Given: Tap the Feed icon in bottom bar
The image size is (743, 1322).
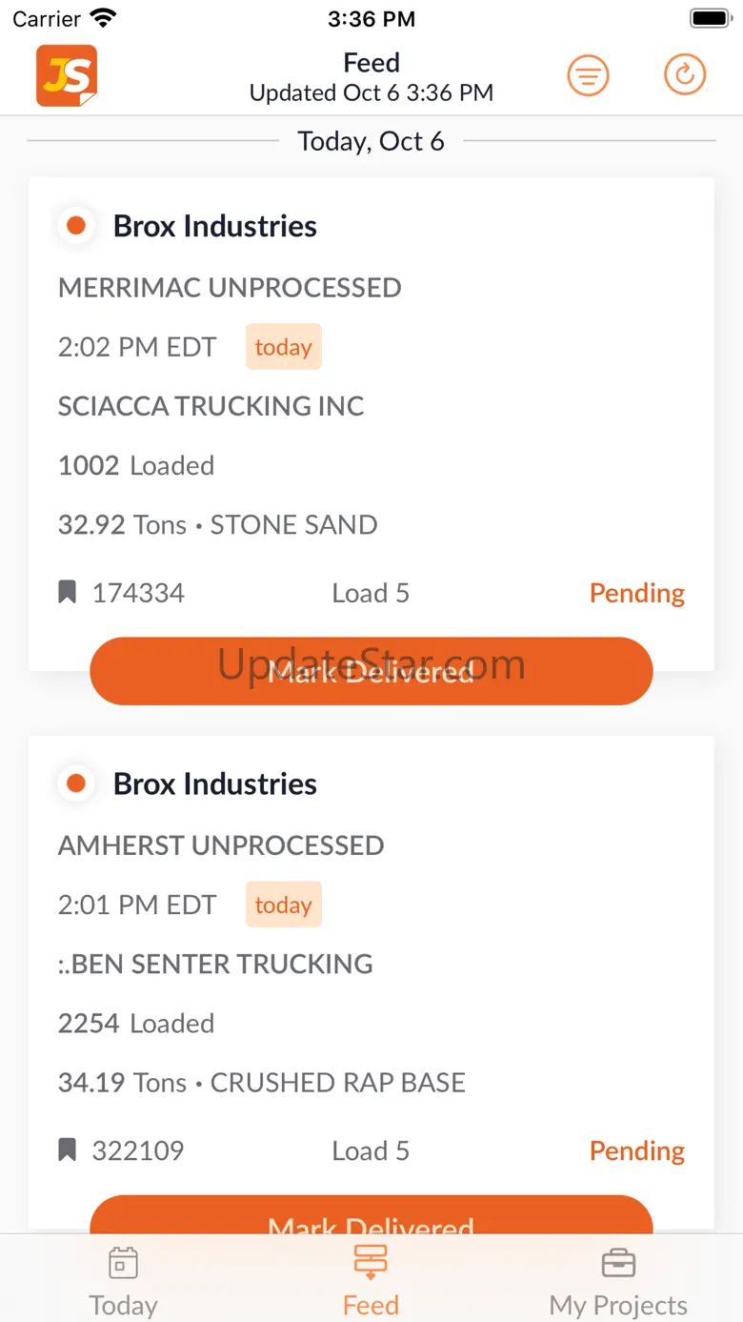Looking at the screenshot, I should tap(371, 1263).
